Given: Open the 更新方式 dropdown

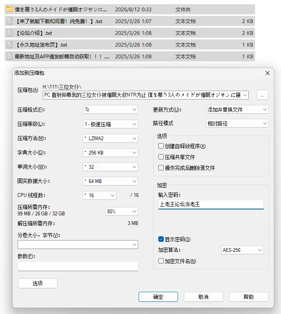Looking at the screenshot, I should [237, 110].
